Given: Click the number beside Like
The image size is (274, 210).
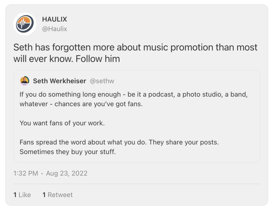Looking at the screenshot, I should point(15,195).
